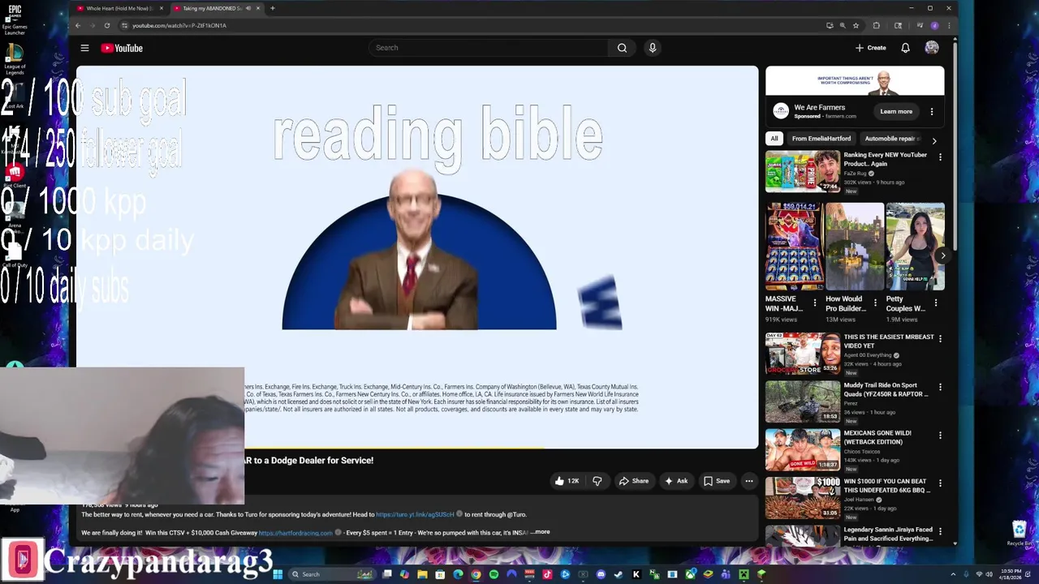Screen dimensions: 1039x584
Task: Open YouTube notifications bell
Action: click(x=905, y=48)
